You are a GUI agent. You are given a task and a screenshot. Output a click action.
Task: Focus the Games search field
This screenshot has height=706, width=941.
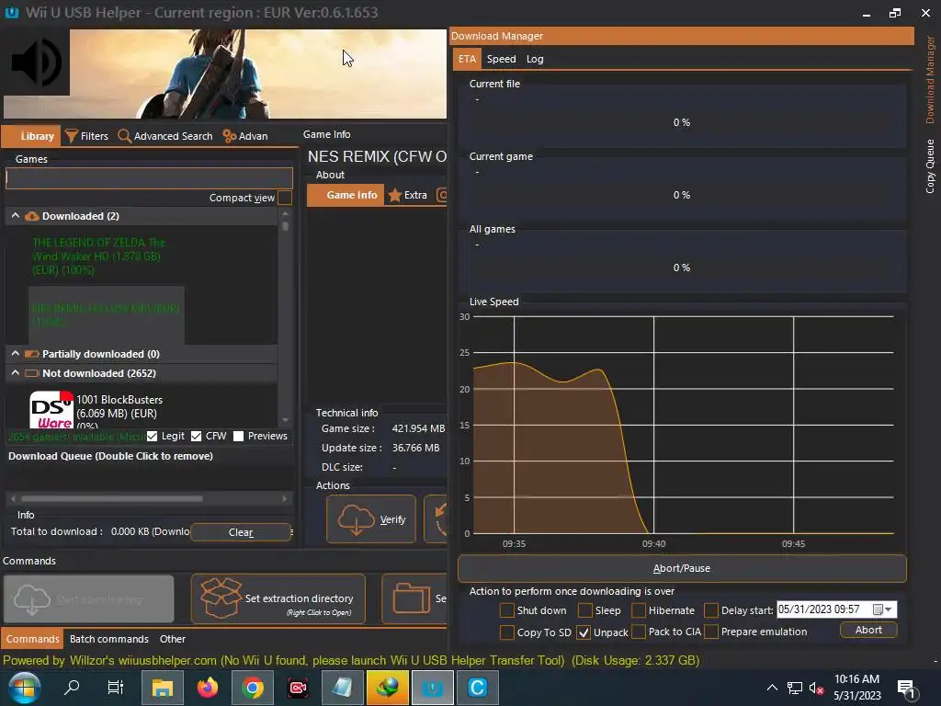[x=149, y=177]
